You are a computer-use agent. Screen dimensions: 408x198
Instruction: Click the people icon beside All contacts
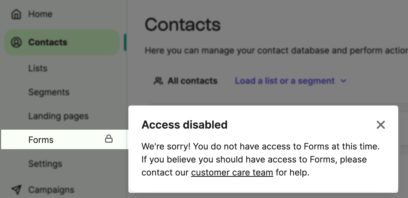[x=159, y=80]
